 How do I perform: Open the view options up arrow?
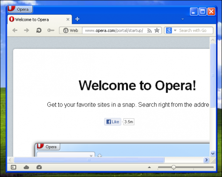tap(149, 167)
